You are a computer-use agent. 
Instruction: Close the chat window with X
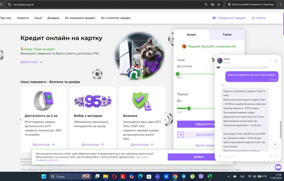click(275, 61)
